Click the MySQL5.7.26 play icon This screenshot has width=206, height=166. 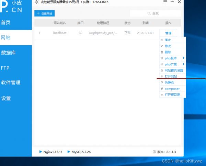69,152
